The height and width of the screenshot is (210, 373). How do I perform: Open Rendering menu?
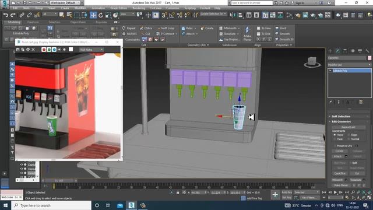[139, 8]
